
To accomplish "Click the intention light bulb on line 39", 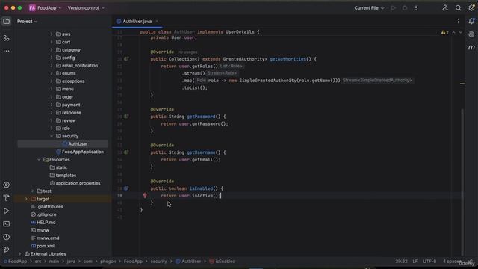I will click(145, 195).
